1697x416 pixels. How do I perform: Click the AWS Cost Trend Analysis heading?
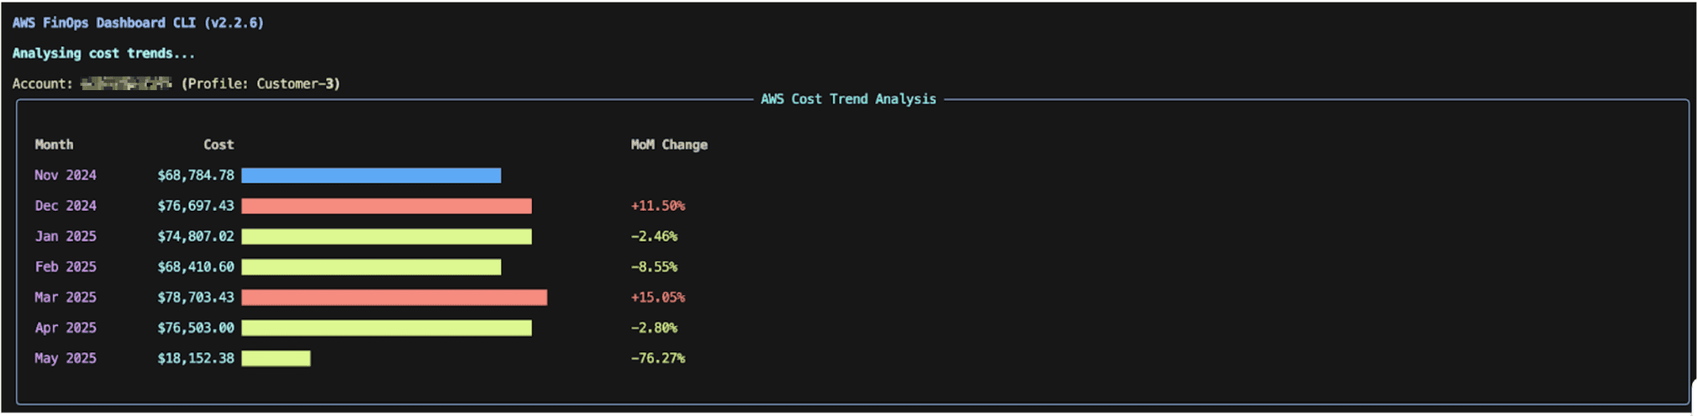(848, 99)
